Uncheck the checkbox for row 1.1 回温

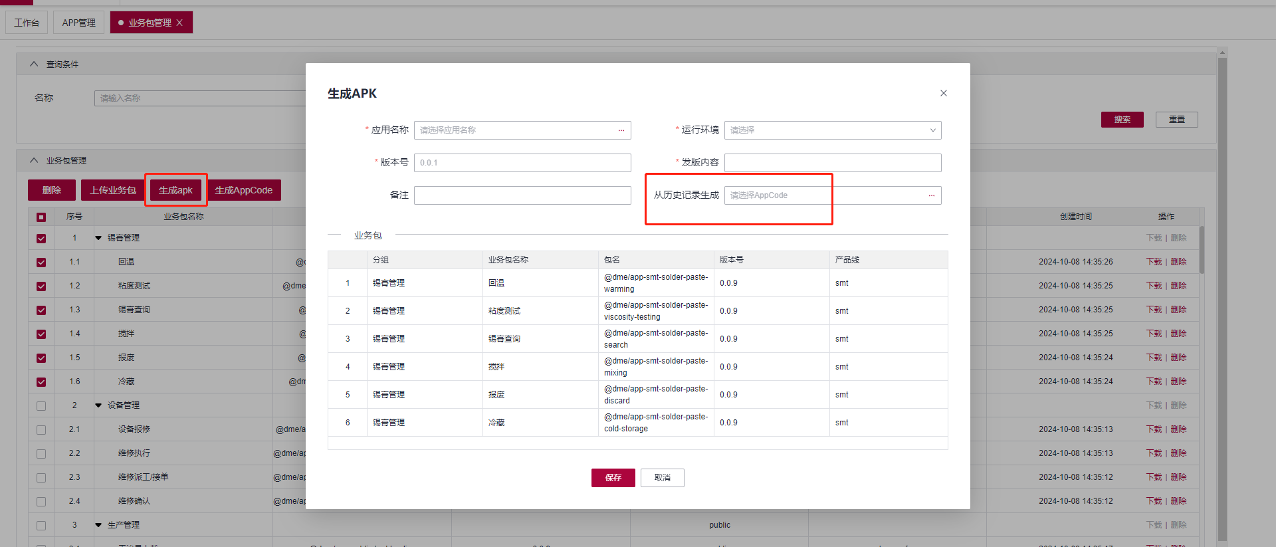click(41, 263)
